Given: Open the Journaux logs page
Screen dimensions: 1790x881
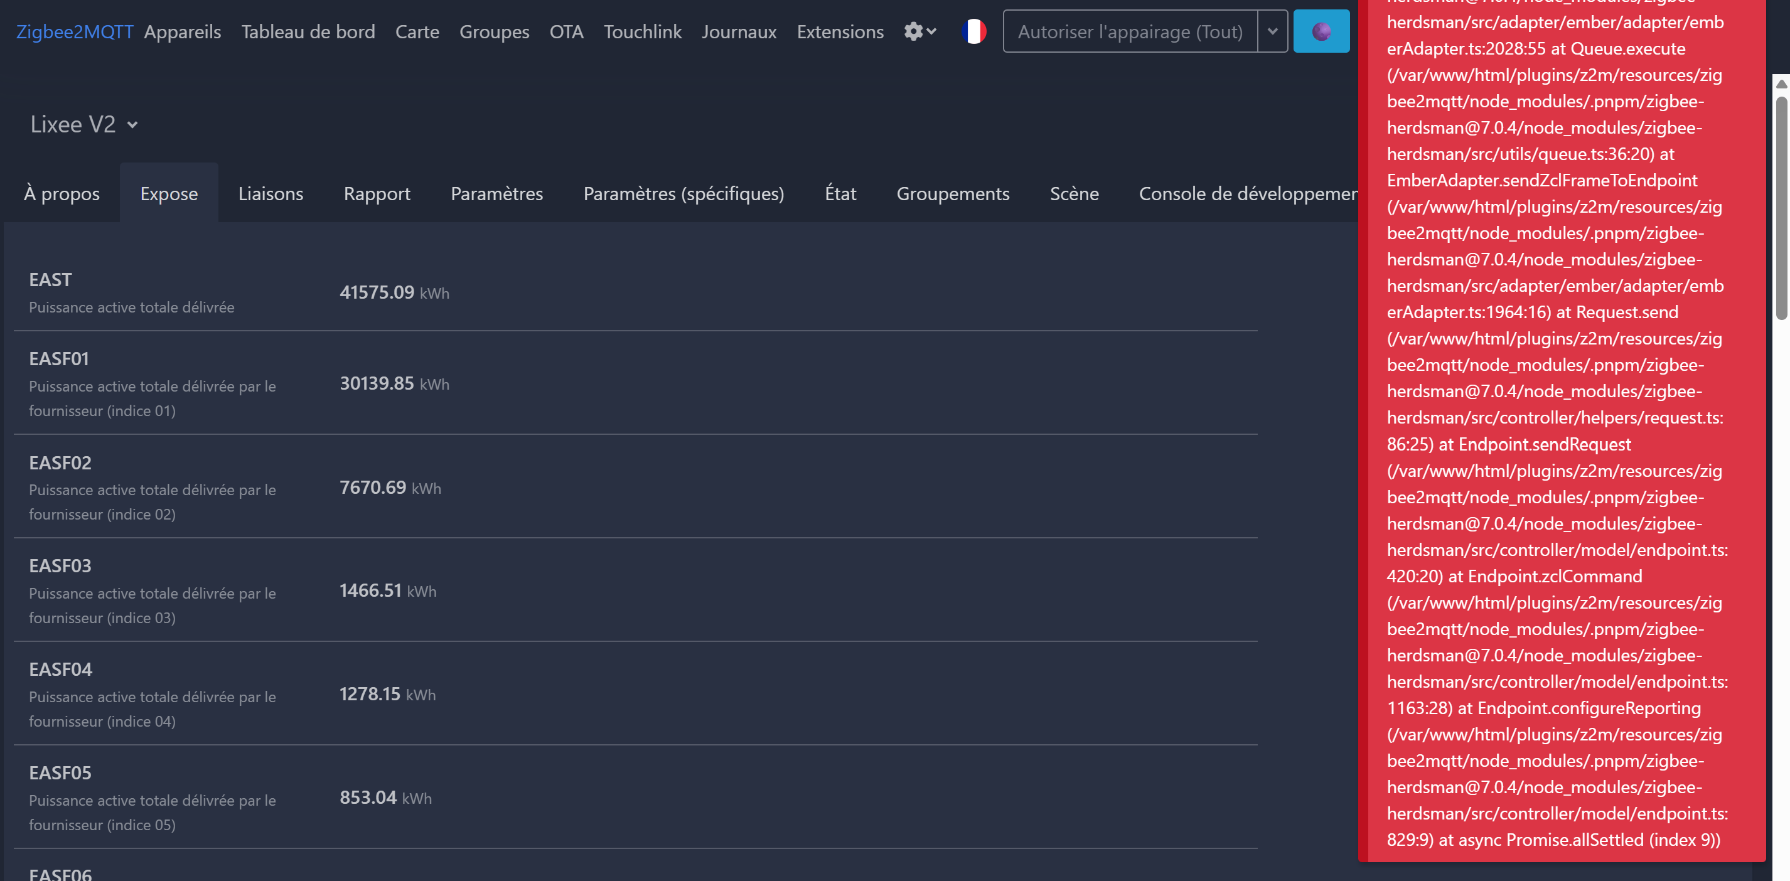Looking at the screenshot, I should pos(739,31).
